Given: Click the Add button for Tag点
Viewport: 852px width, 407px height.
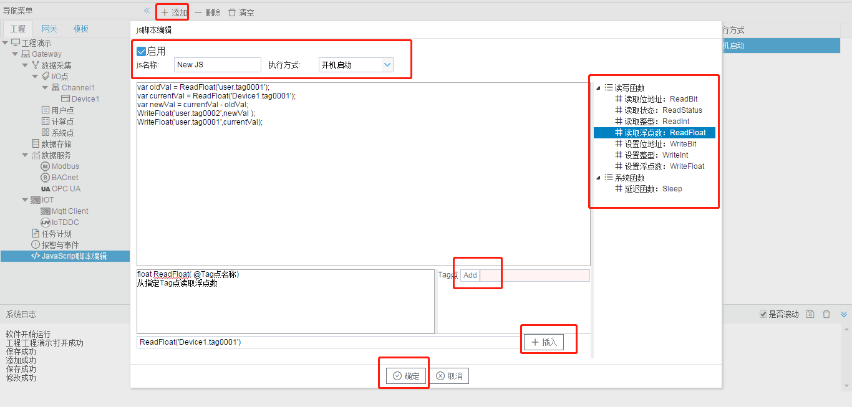Looking at the screenshot, I should pos(470,275).
